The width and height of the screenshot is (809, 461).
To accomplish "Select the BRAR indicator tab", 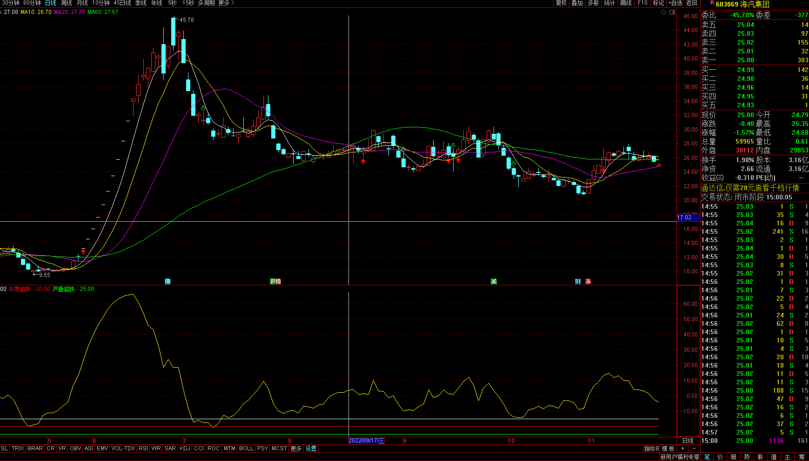I will (35, 448).
